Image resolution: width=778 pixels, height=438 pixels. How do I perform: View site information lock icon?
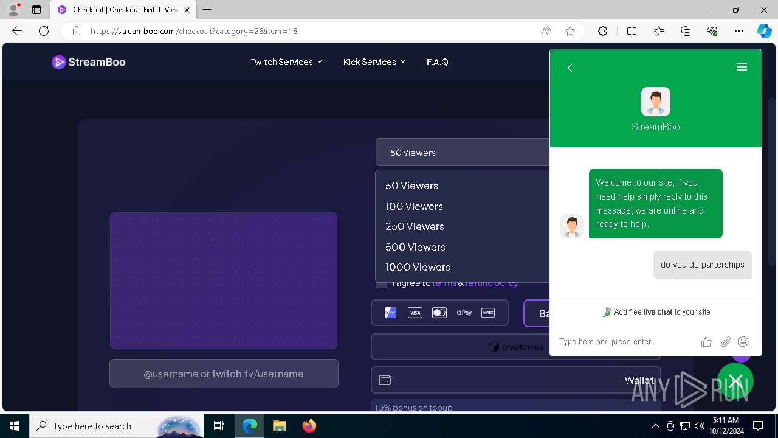point(77,31)
